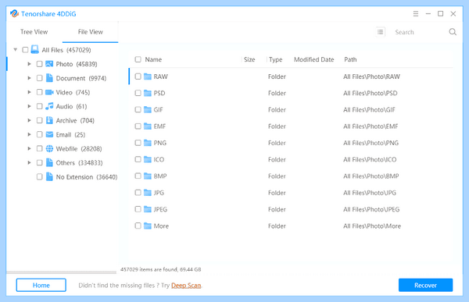Click the EMF folder icon

148,126
